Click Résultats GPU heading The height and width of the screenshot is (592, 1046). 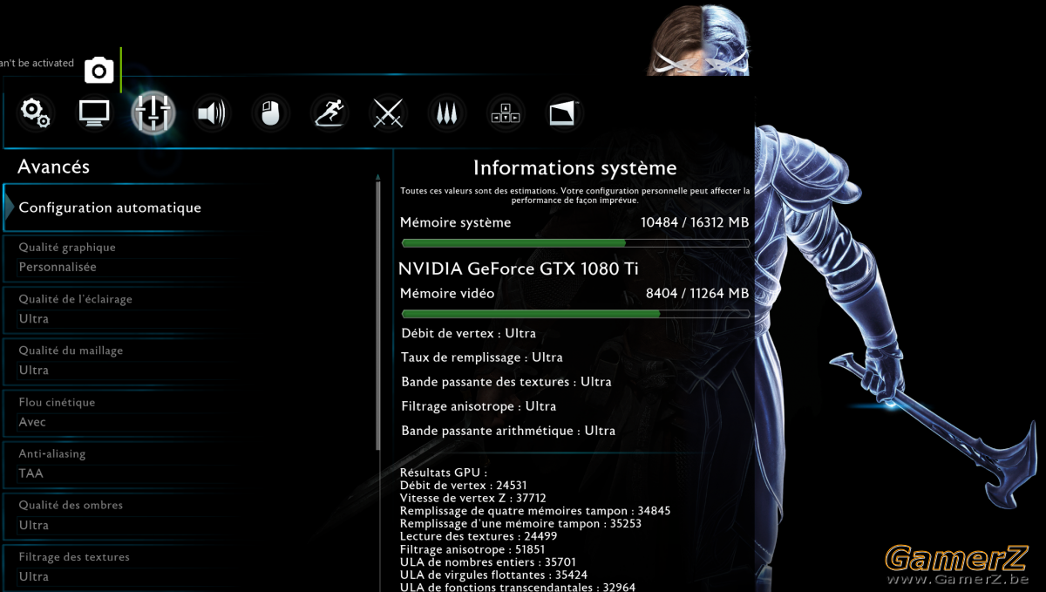tap(444, 473)
